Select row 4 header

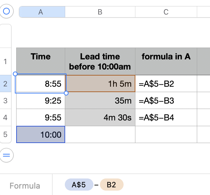click(x=5, y=117)
